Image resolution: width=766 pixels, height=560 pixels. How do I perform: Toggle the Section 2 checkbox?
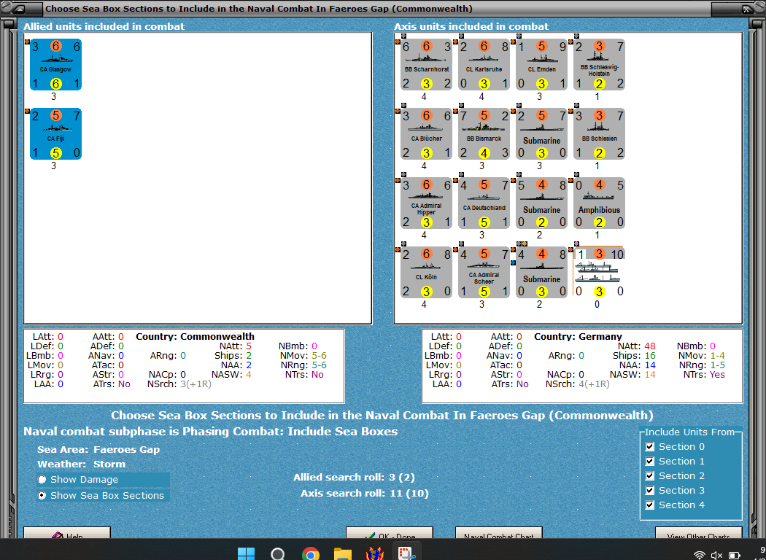650,476
